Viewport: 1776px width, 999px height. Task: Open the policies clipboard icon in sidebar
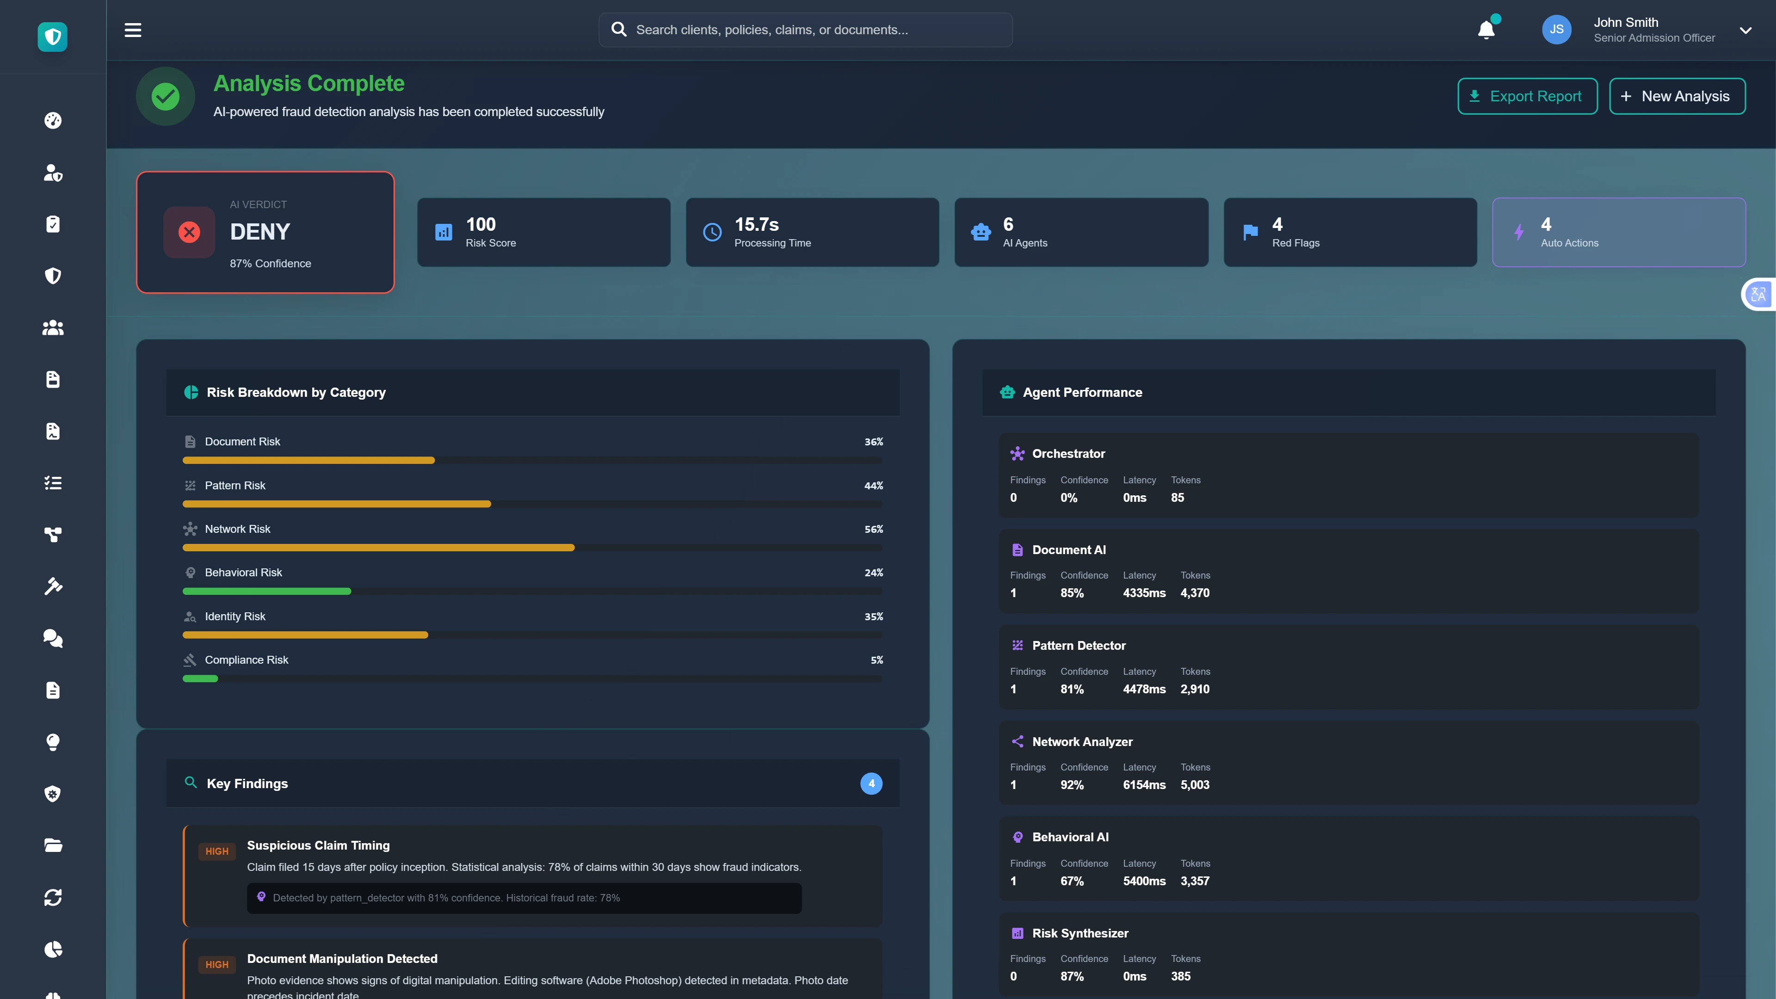tap(53, 223)
